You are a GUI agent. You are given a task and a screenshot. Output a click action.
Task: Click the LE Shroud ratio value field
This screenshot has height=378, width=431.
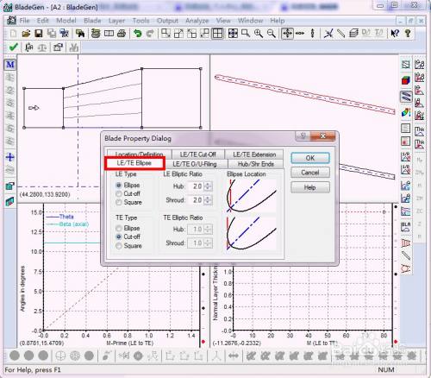[196, 200]
